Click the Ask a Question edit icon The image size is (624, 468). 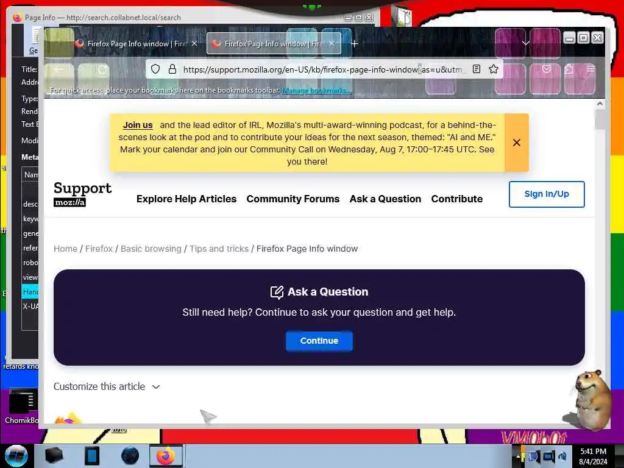[277, 292]
